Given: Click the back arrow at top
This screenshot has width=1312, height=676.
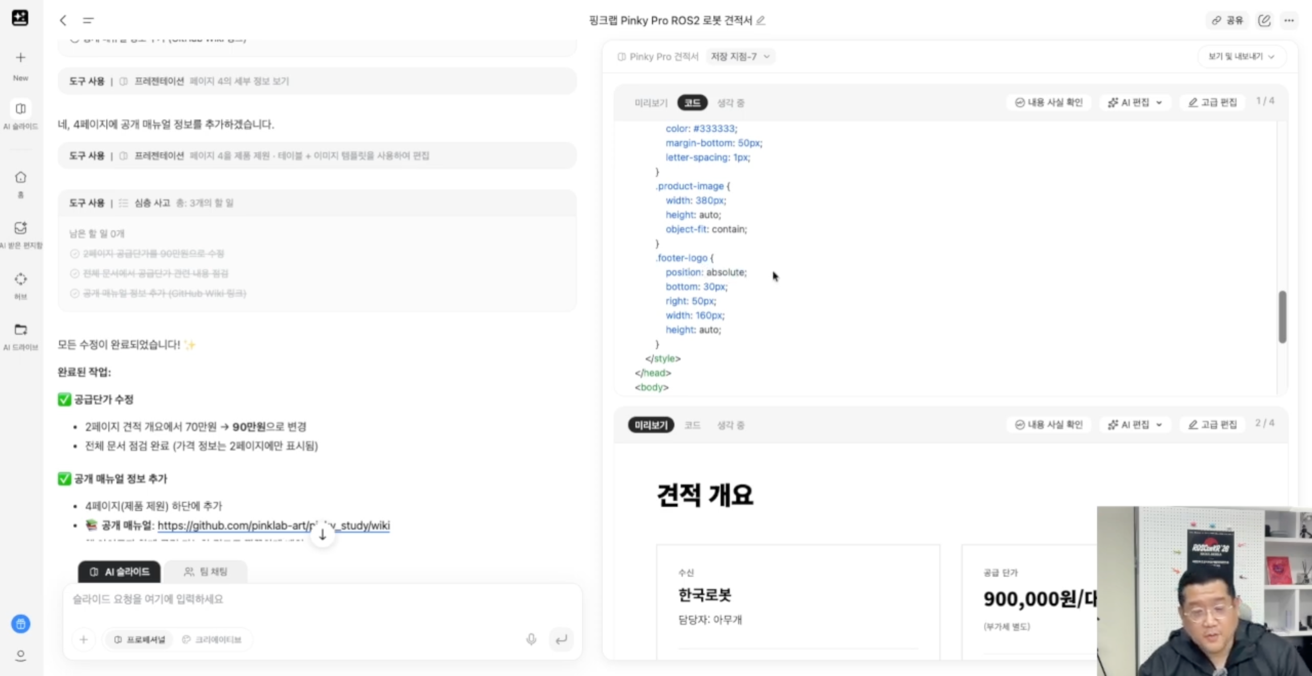Looking at the screenshot, I should 63,21.
